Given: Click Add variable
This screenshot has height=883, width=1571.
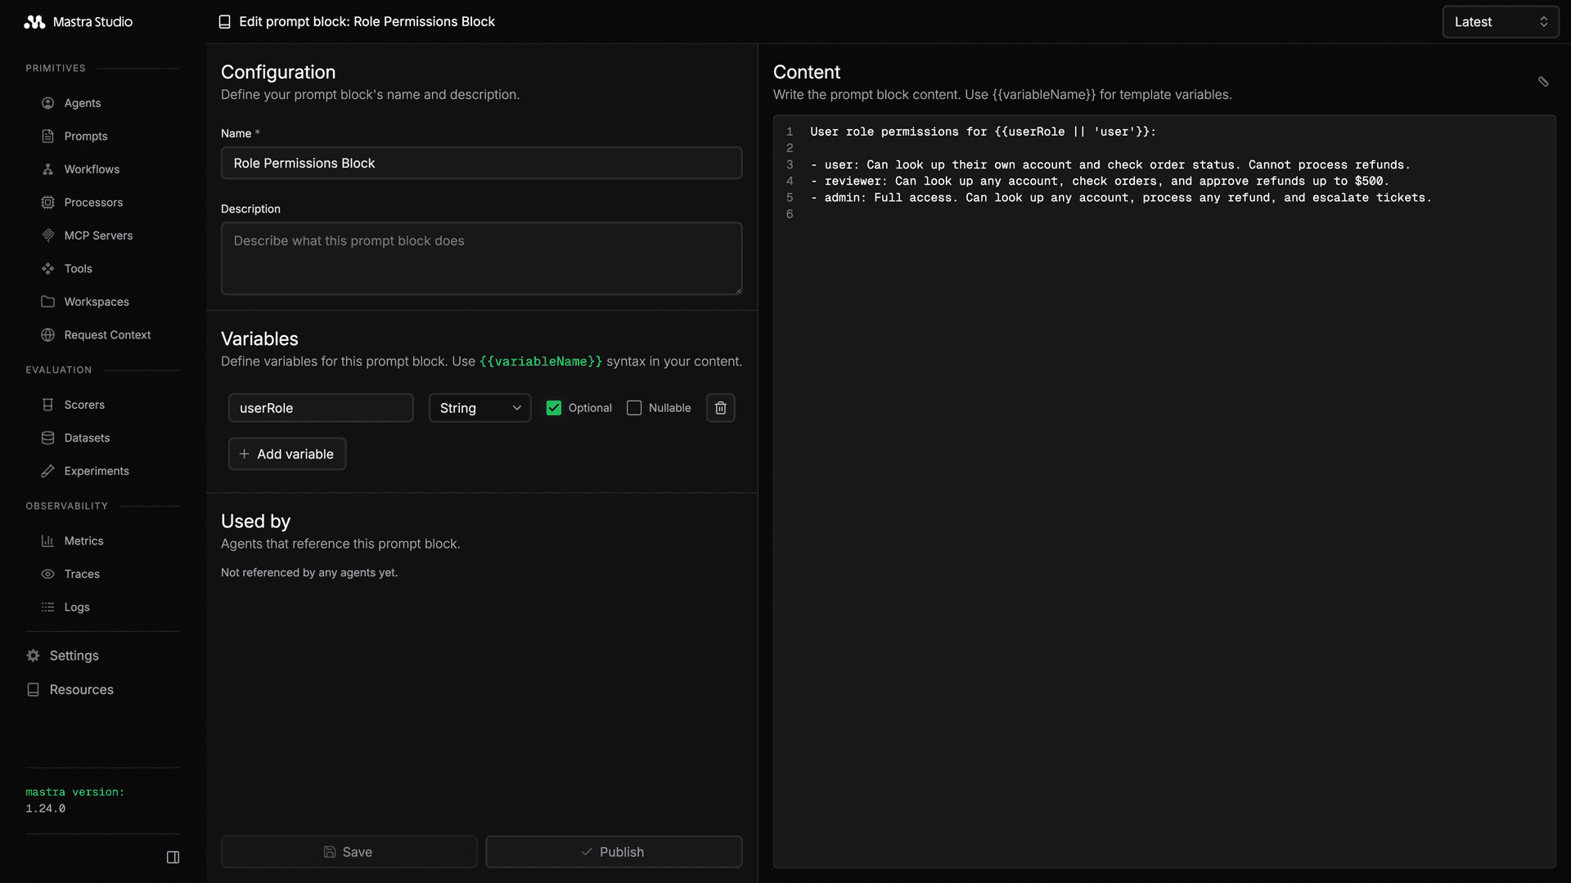Looking at the screenshot, I should (x=286, y=454).
